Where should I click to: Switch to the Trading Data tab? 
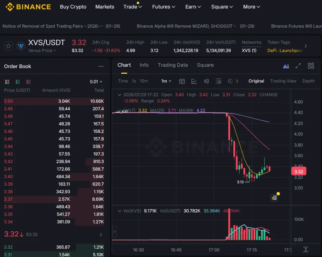(173, 65)
